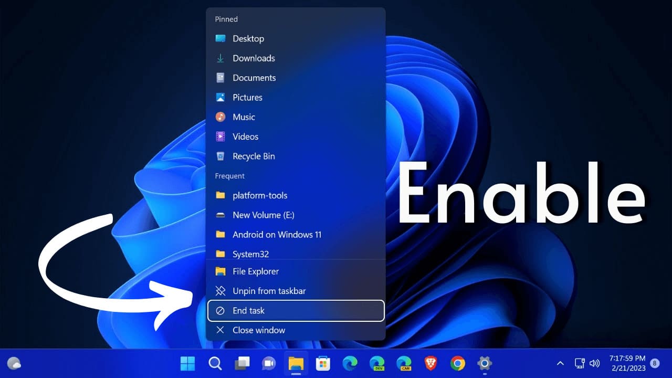Open Windows Search
Screen dimensions: 672x378
click(x=215, y=363)
